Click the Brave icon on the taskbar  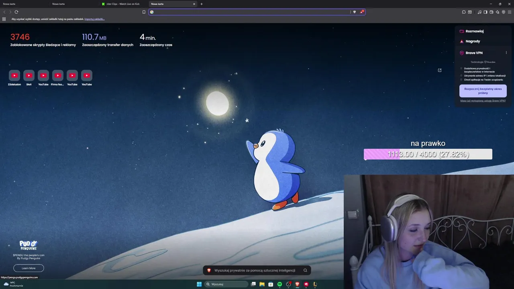pos(297,284)
